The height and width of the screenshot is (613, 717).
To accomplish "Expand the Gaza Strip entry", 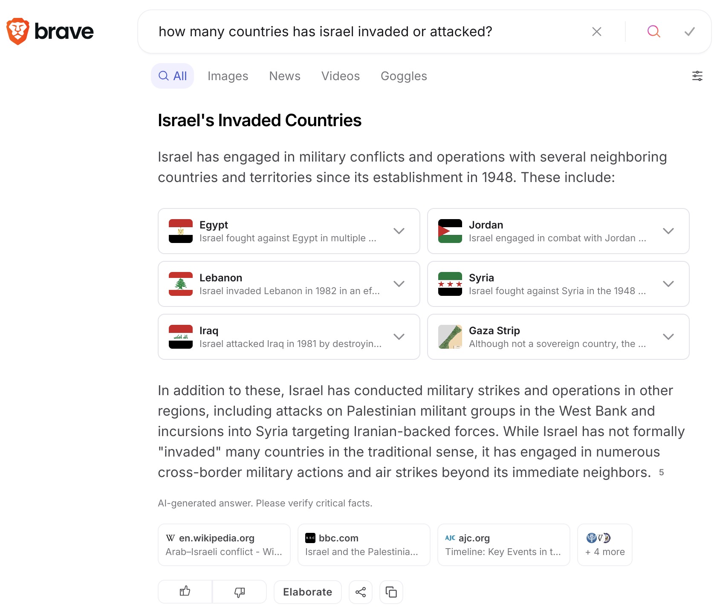I will click(x=668, y=337).
